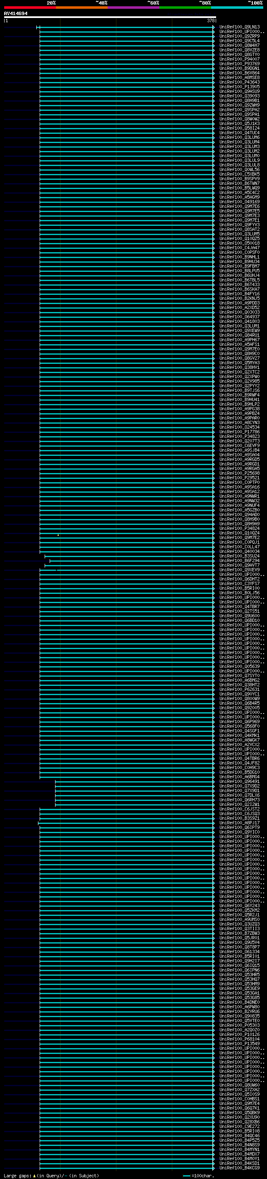
Task: Select label UniRef100_P10126
Action: [x=239, y=1034]
